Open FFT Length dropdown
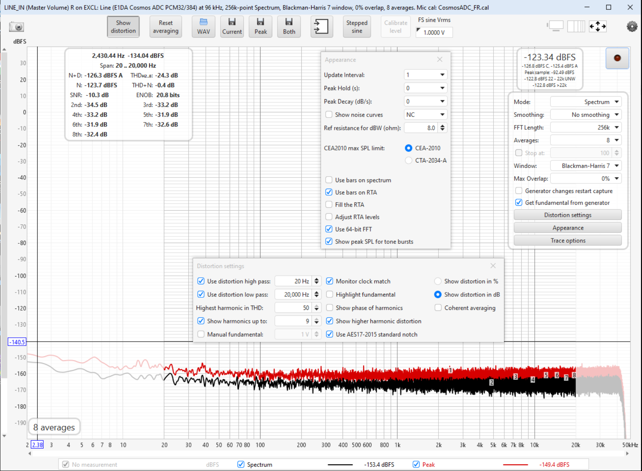 coord(586,127)
